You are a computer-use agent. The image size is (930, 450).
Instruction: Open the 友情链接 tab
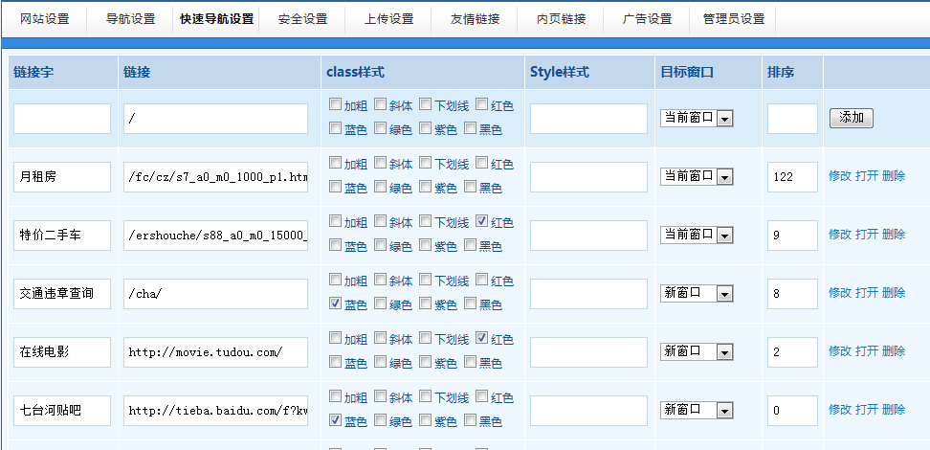tap(475, 19)
